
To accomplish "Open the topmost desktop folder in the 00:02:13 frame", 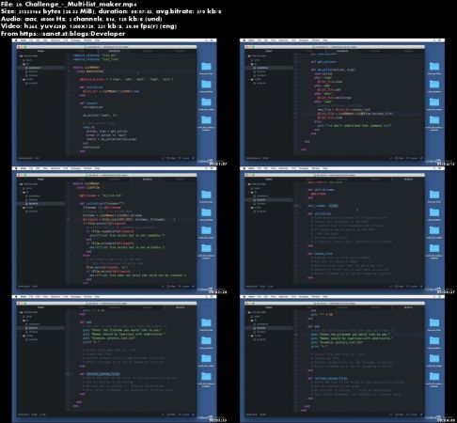I will pos(434,67).
